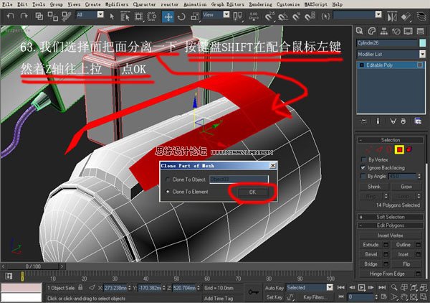Open the reactor menu

click(169, 4)
